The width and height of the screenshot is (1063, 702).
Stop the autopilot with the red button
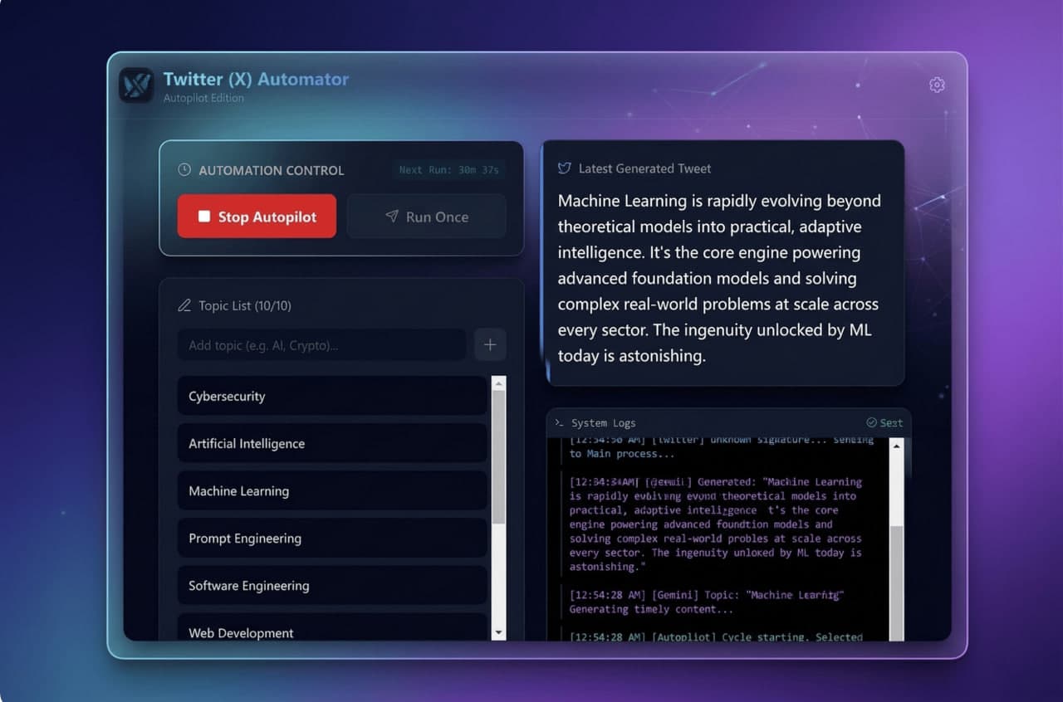point(257,217)
